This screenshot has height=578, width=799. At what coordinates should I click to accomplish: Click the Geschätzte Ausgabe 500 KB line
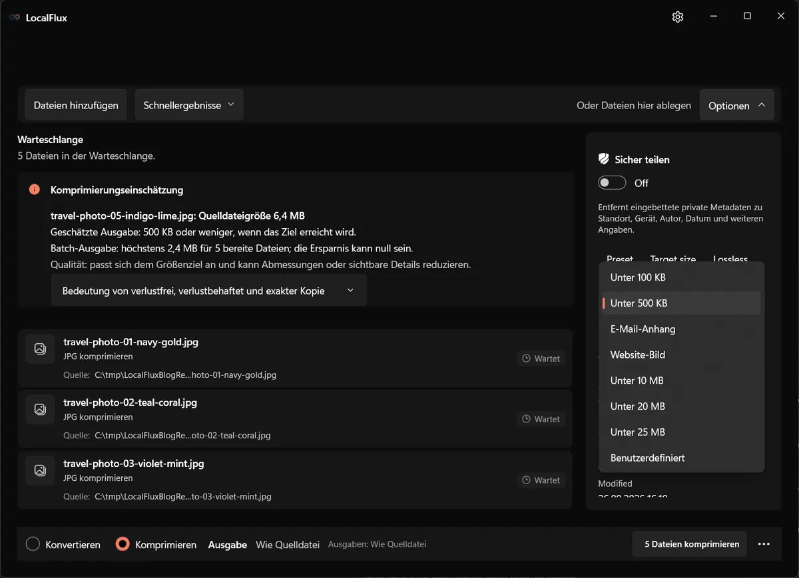(x=203, y=232)
